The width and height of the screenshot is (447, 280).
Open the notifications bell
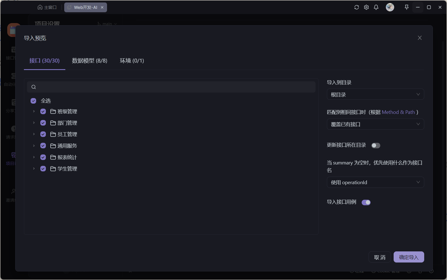tap(376, 7)
